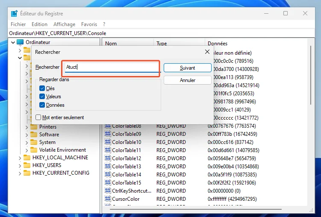Click the Printers folder icon
The width and height of the screenshot is (321, 217).
[34, 127]
